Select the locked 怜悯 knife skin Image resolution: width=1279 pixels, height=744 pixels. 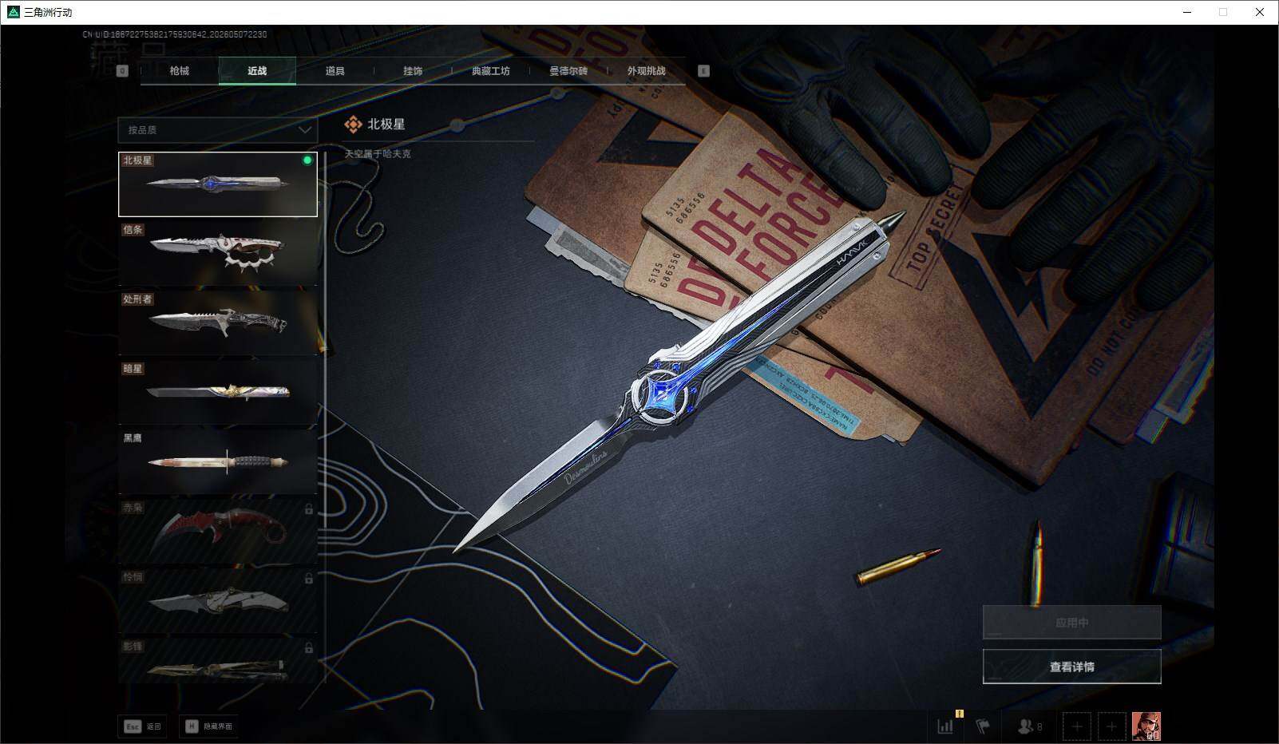tap(218, 601)
